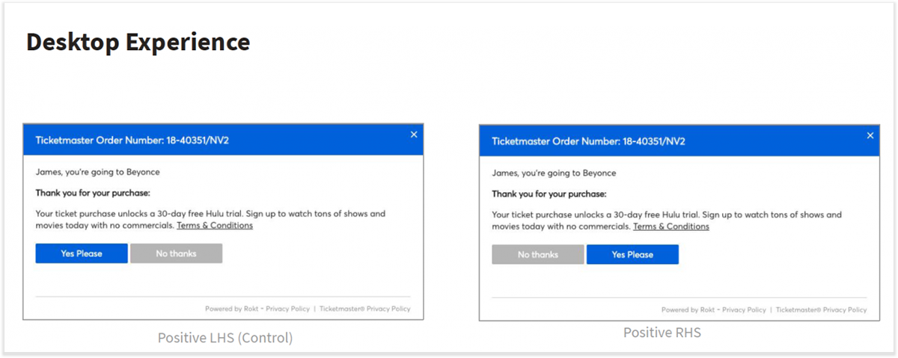The height and width of the screenshot is (358, 898).
Task: Close the Positive LHS (Control) dialog
Action: click(414, 135)
